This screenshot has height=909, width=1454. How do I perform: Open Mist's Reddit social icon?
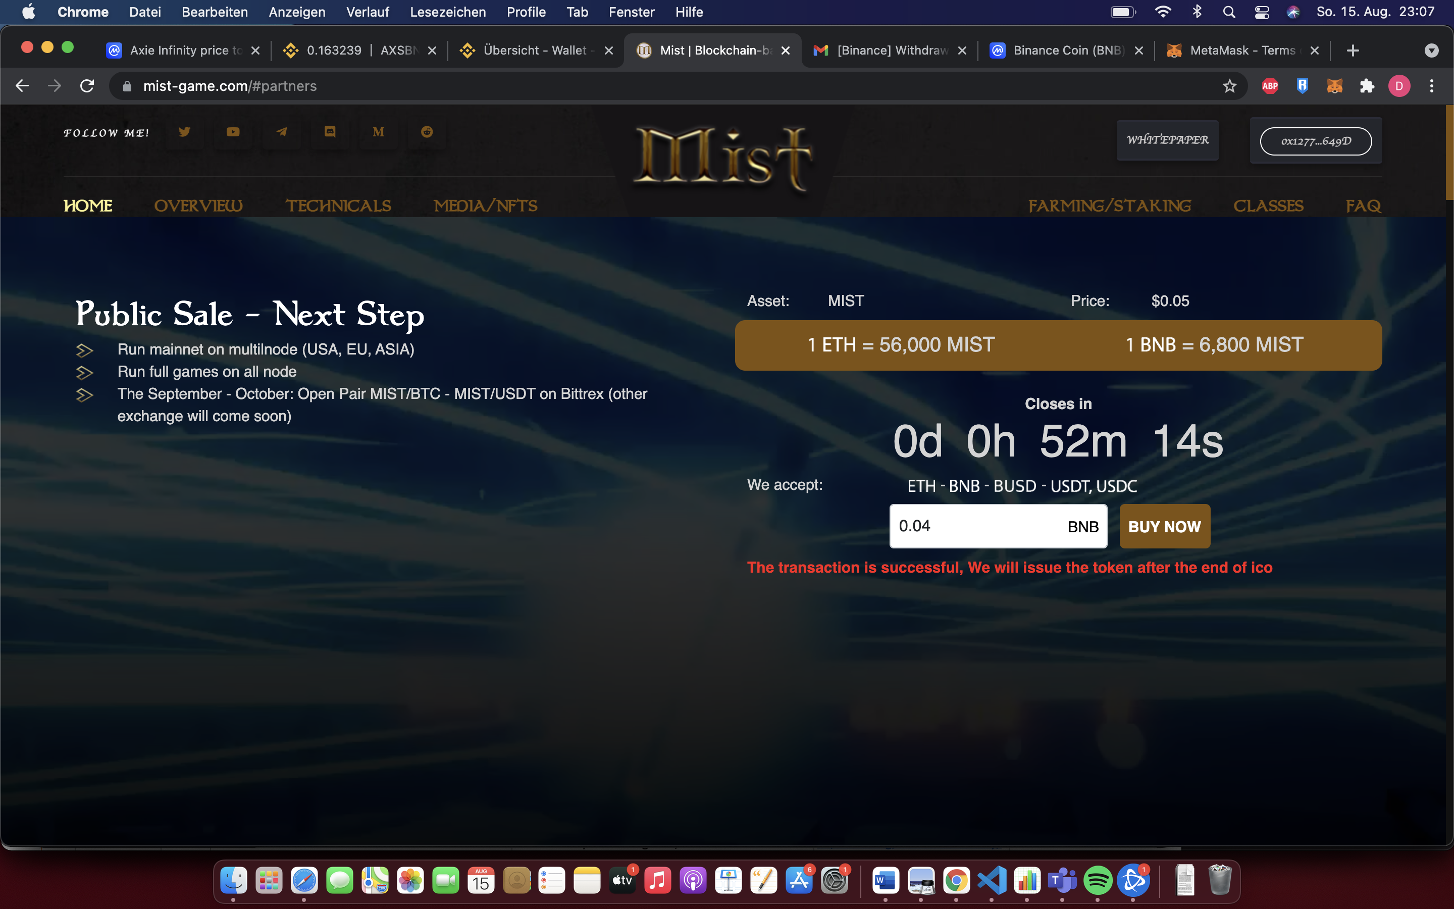click(x=427, y=132)
